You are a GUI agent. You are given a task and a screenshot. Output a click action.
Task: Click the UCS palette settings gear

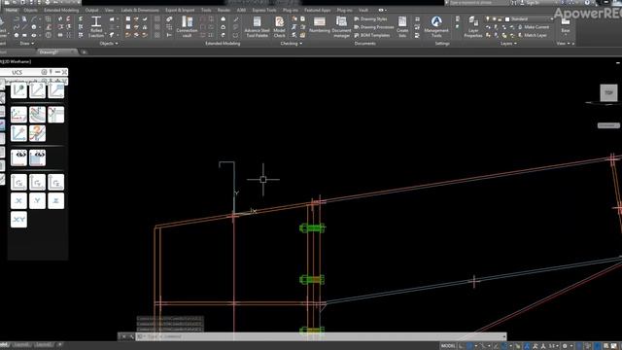(x=44, y=72)
